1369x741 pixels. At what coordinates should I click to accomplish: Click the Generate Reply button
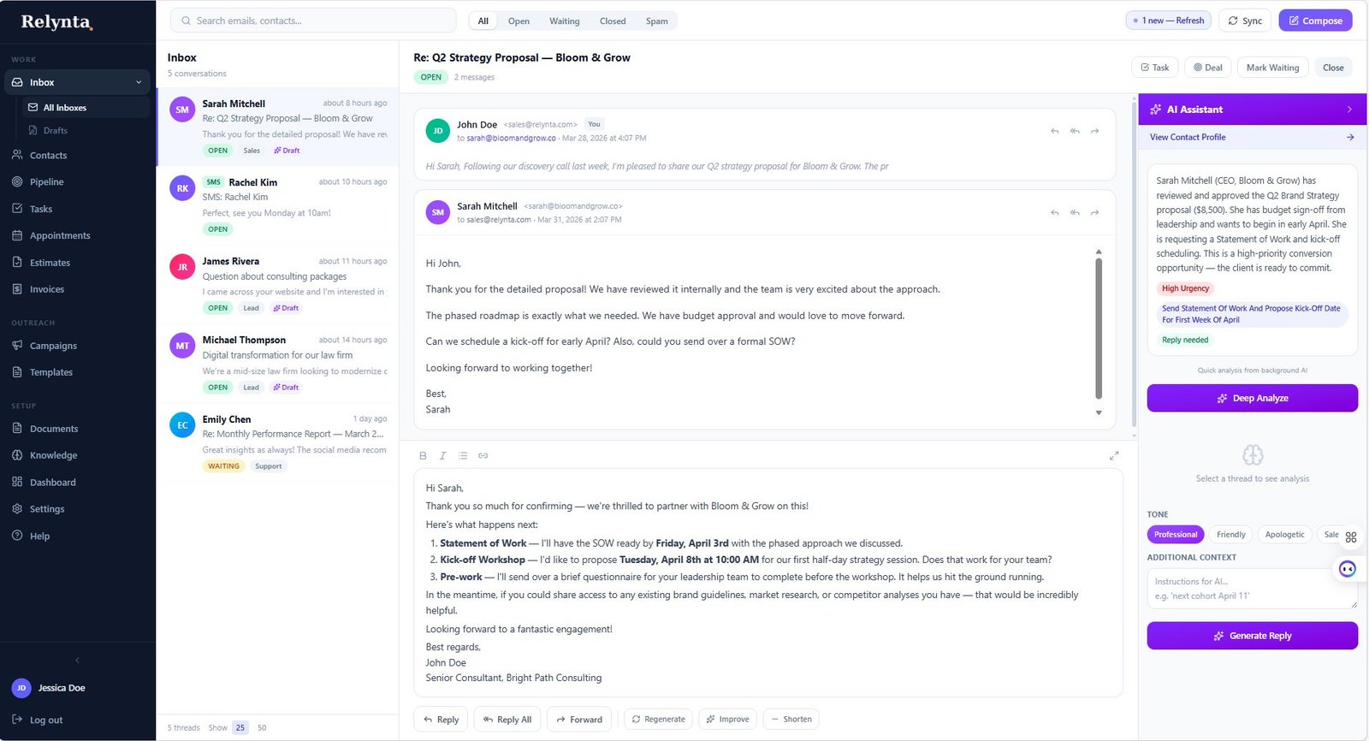(1253, 636)
